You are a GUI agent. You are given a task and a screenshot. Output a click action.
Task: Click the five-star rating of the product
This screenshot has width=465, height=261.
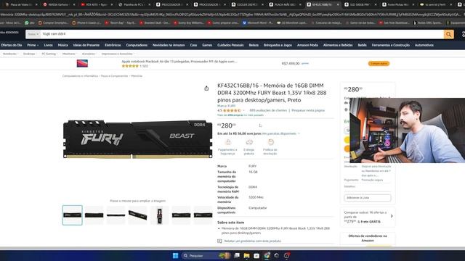232,110
